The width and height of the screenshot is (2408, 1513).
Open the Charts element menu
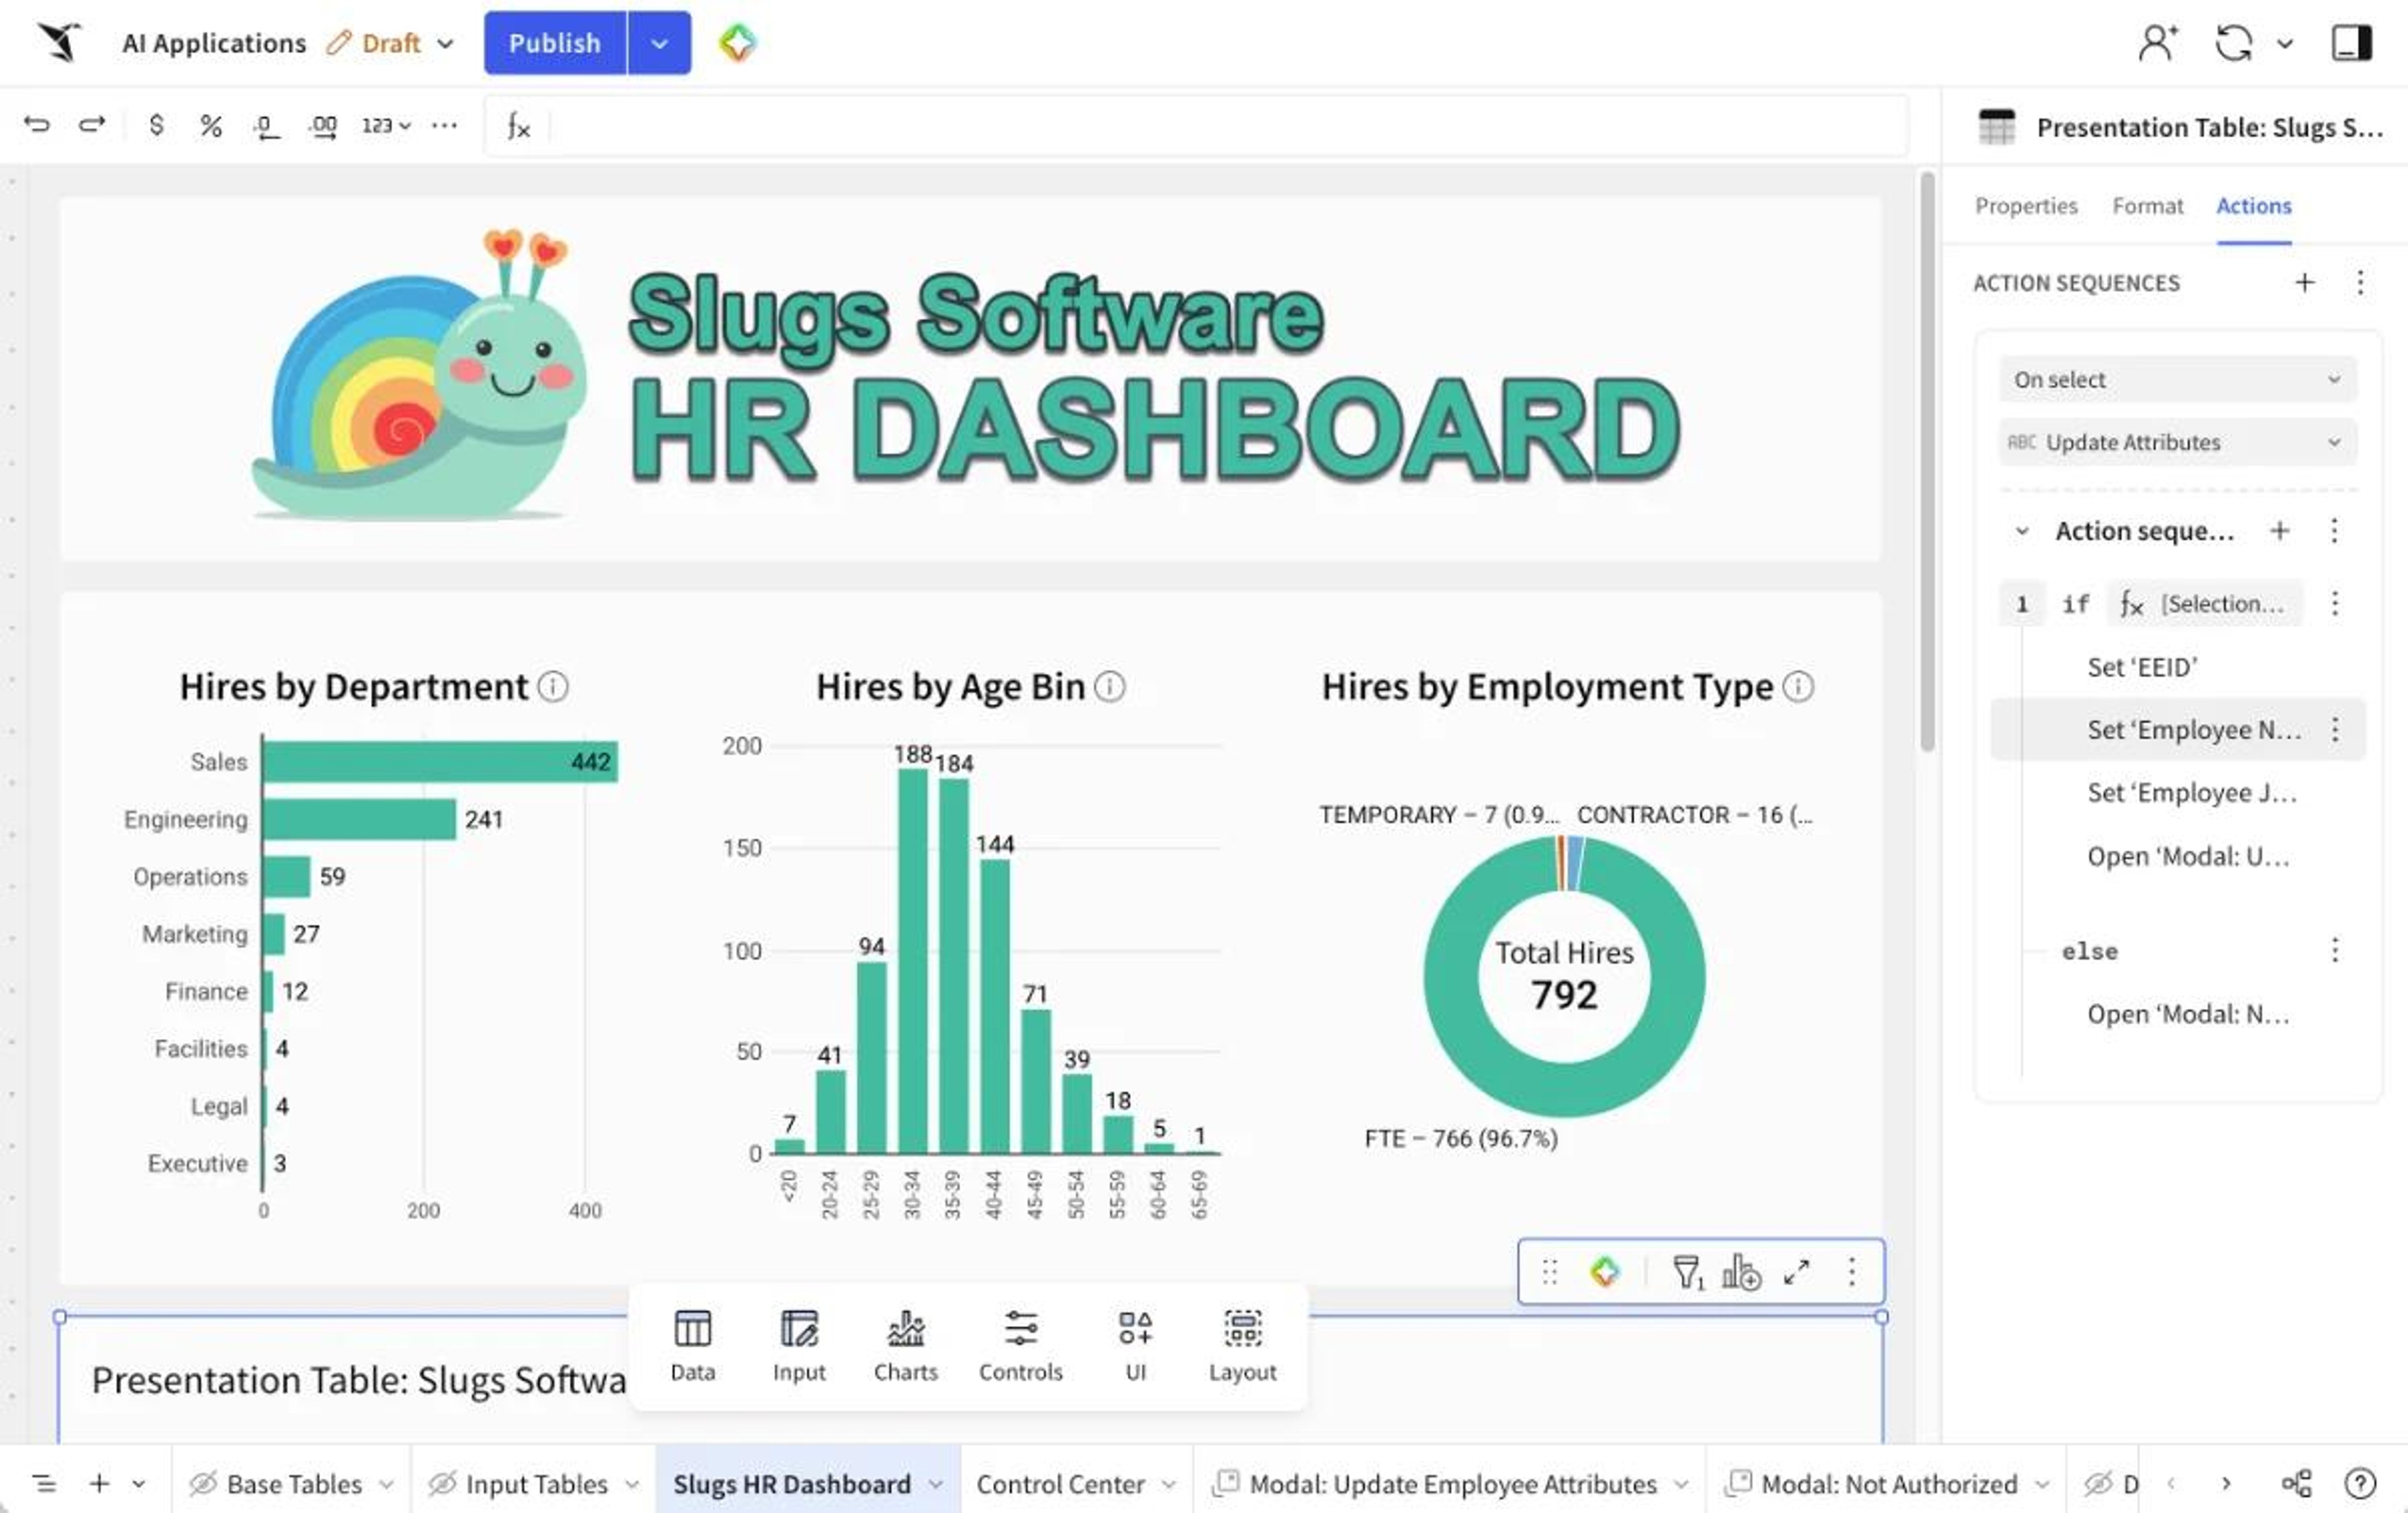905,1346
